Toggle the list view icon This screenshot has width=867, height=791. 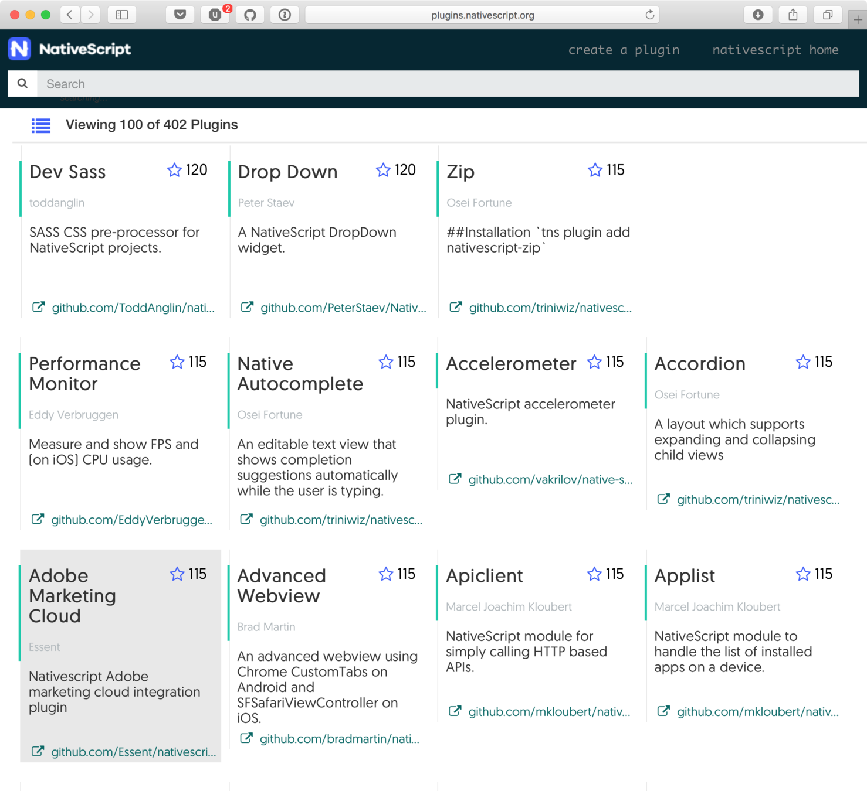point(41,125)
